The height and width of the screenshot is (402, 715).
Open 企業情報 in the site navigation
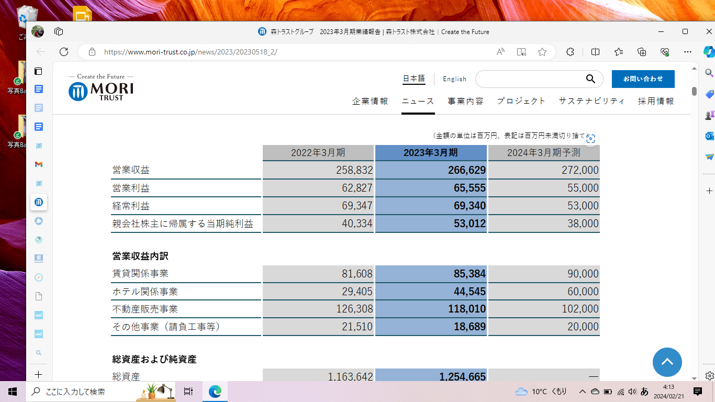[x=370, y=101]
